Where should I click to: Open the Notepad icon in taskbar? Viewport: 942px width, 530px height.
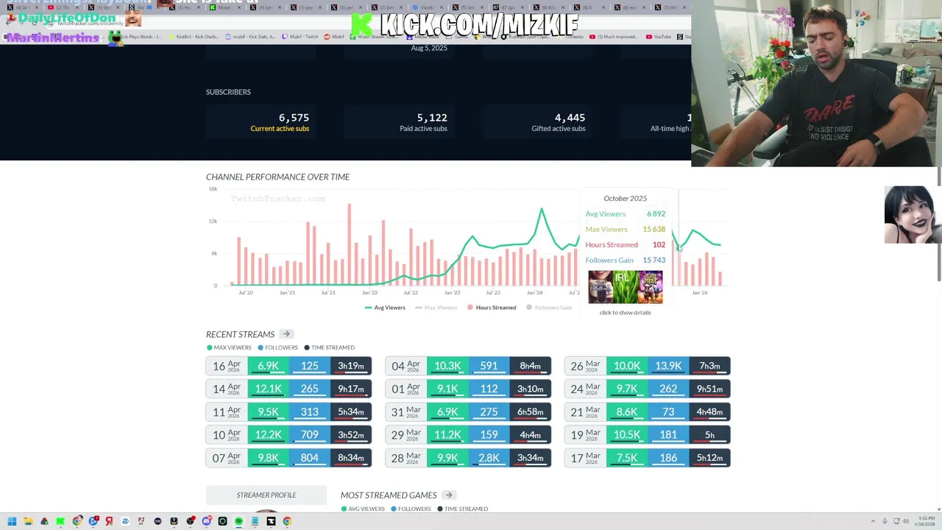255,521
